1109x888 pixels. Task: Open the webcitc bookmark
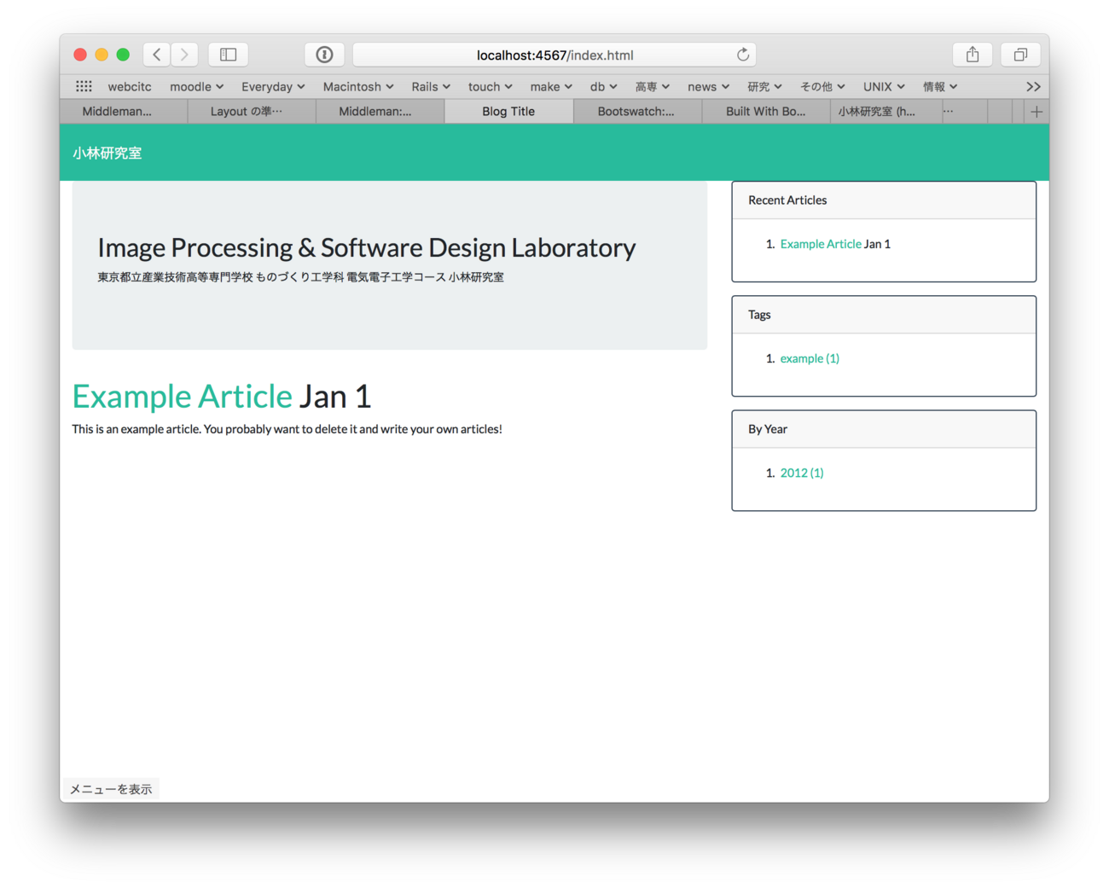pos(130,86)
